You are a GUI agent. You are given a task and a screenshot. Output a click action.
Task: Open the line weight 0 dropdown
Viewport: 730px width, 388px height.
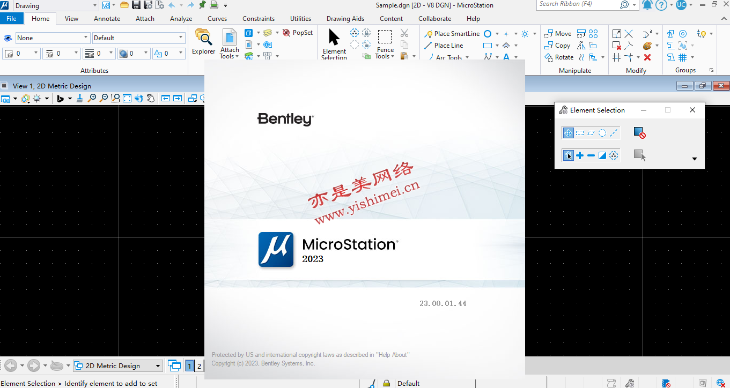tap(111, 53)
